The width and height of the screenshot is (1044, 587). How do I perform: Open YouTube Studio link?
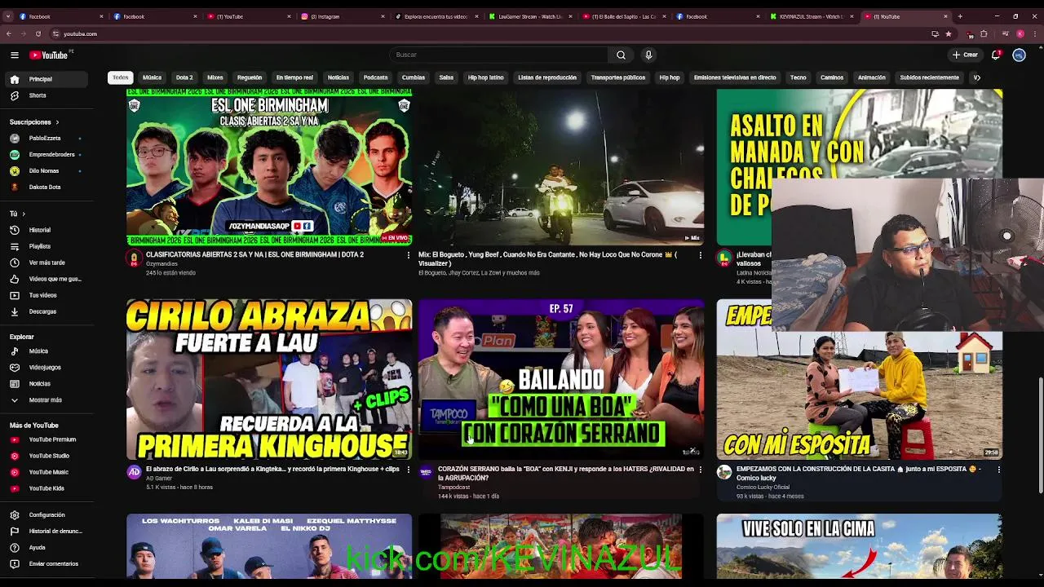tap(45, 456)
